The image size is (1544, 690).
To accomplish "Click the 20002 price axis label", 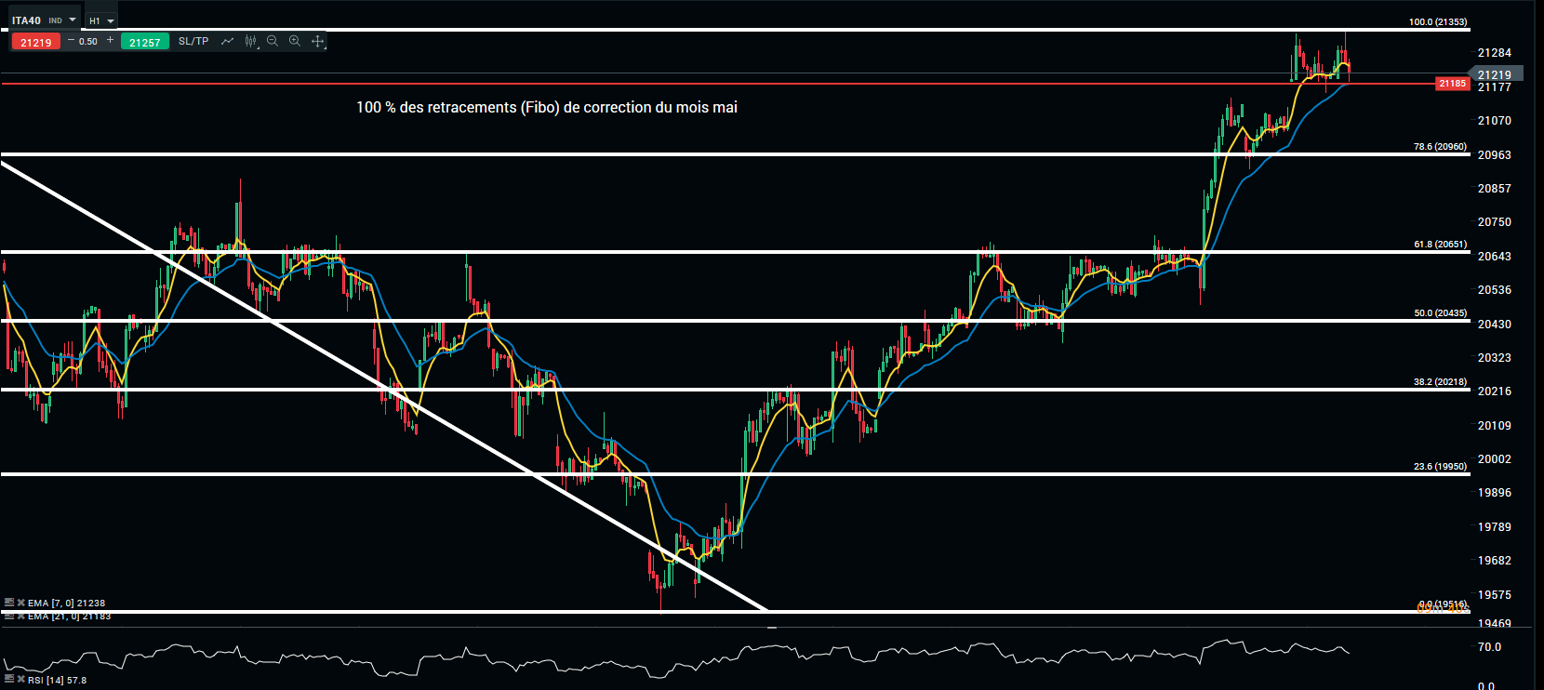I will [1495, 459].
